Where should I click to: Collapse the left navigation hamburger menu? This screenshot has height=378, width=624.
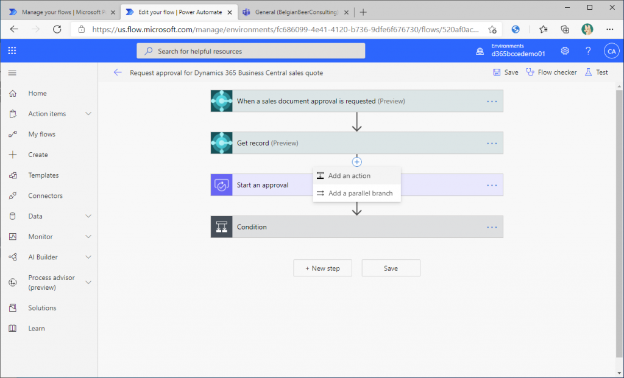pyautogui.click(x=12, y=72)
